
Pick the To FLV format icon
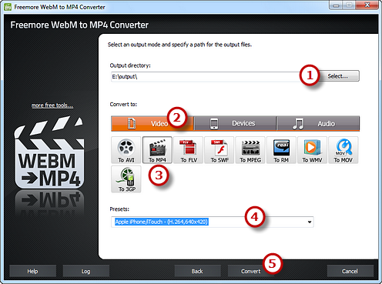[189, 150]
